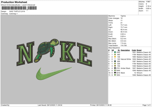
Task: Select the Amber Black color swatch
Action: click(115, 68)
